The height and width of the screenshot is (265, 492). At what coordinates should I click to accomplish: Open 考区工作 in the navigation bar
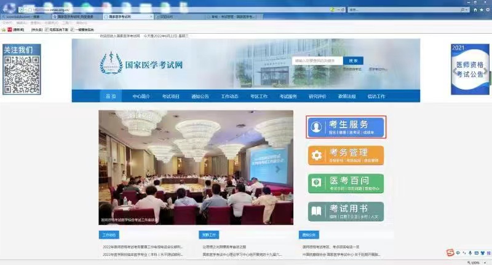(x=259, y=96)
